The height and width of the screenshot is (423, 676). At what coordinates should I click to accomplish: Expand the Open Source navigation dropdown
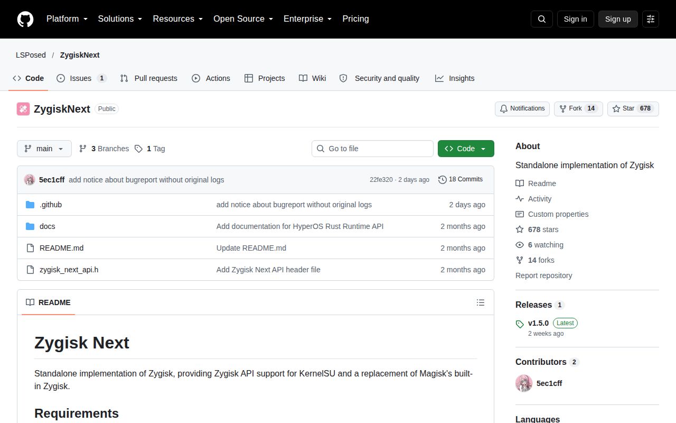(x=243, y=19)
